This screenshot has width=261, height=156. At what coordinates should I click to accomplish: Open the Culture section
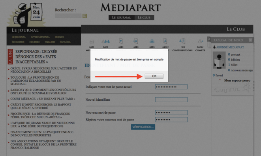point(34,42)
